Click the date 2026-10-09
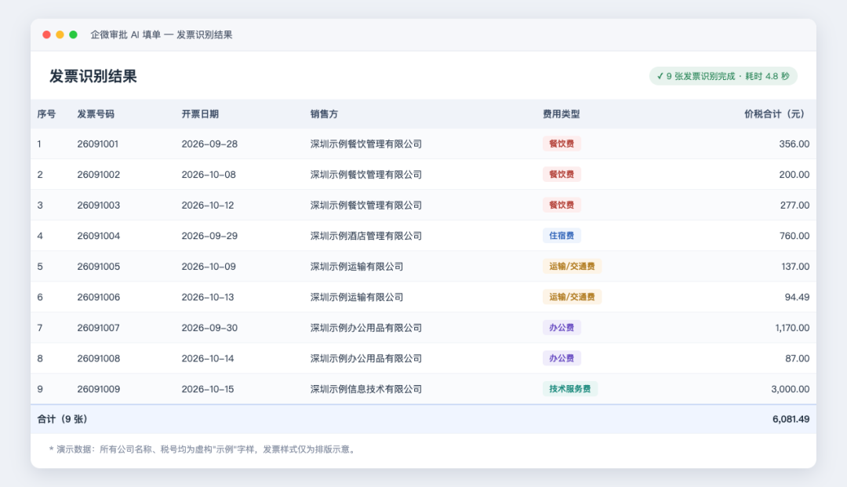This screenshot has width=847, height=487. (209, 267)
